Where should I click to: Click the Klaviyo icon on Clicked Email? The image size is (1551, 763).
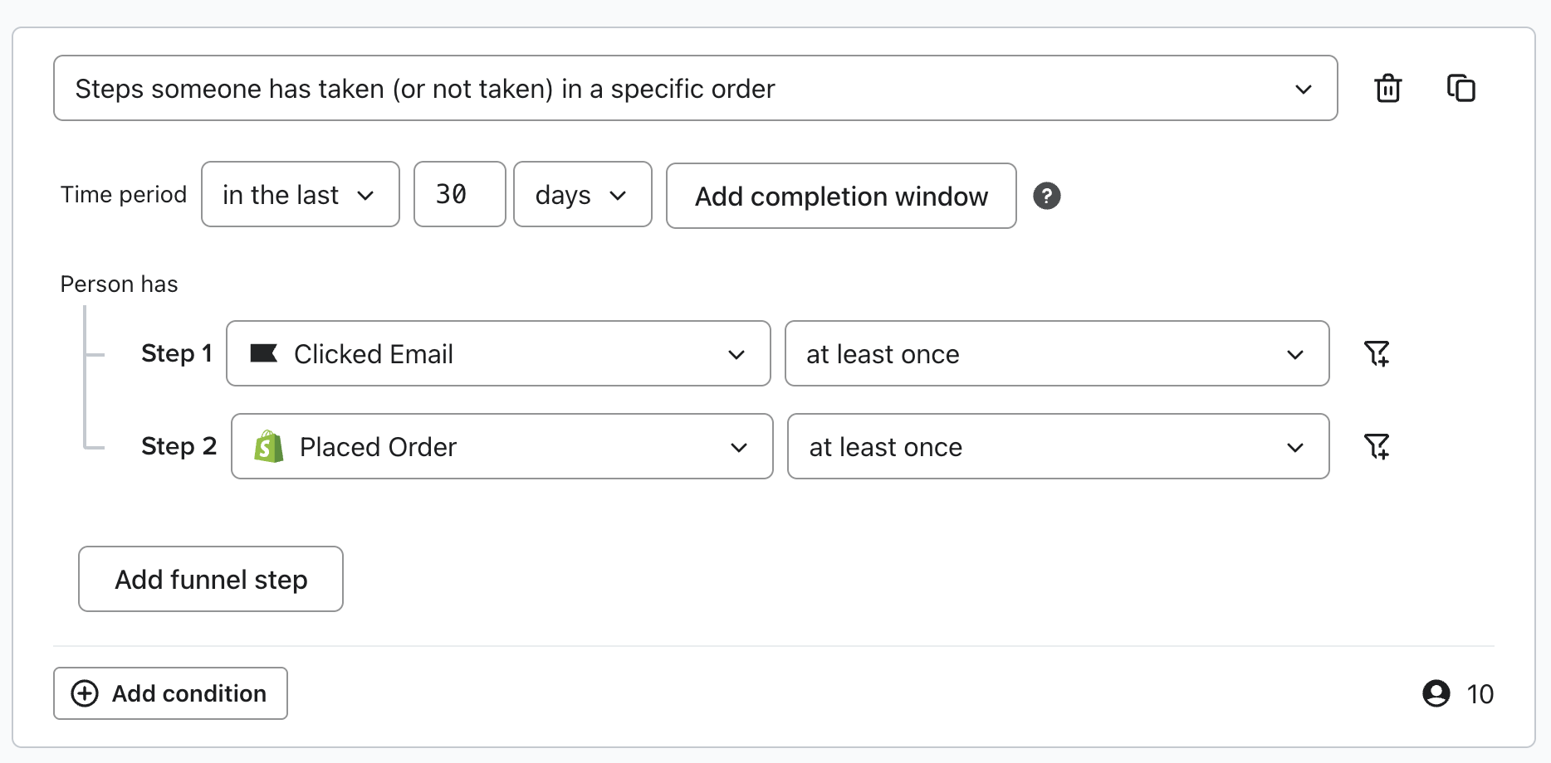coord(264,353)
